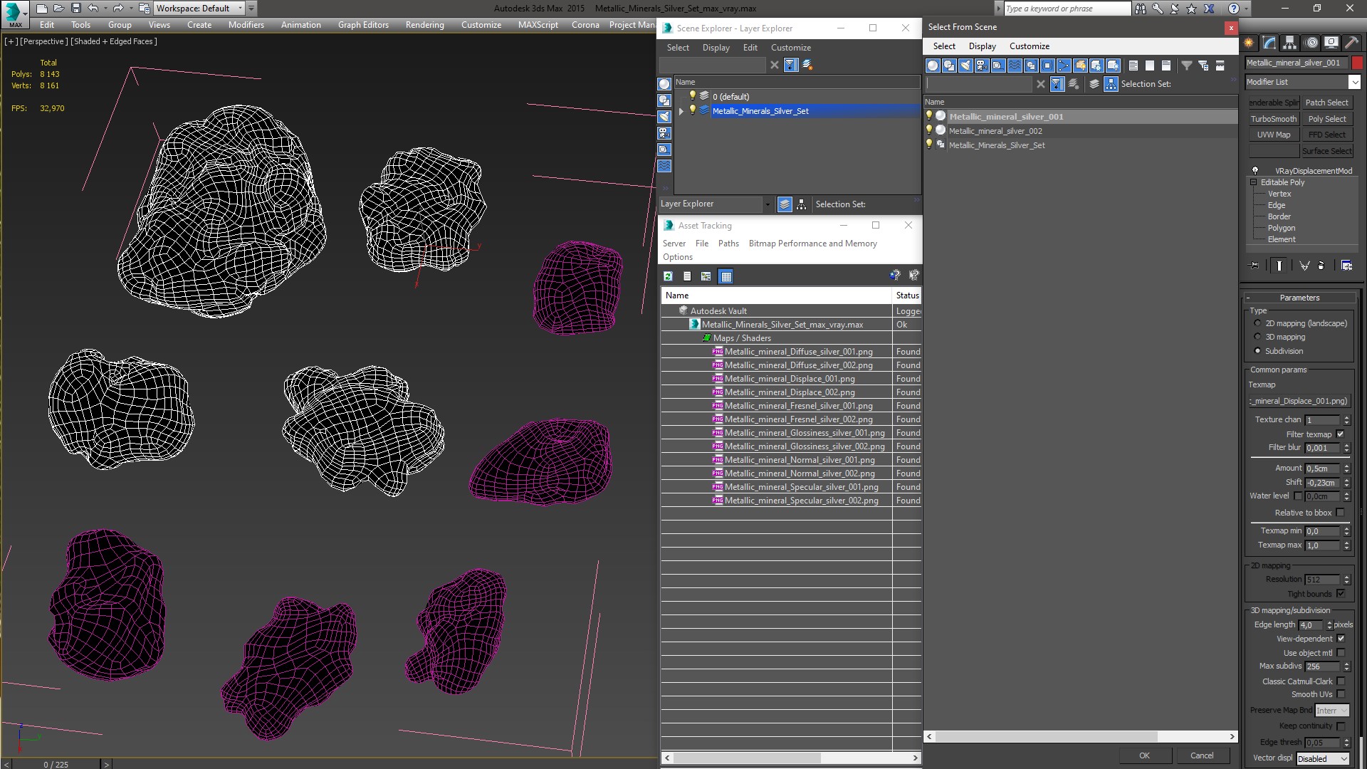This screenshot has height=769, width=1367.
Task: Toggle Filter texmap checkbox
Action: [1341, 434]
